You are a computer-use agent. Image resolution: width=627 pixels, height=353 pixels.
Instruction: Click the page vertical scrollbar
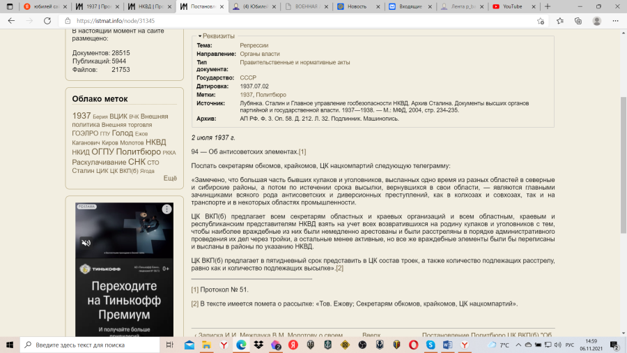click(x=623, y=165)
